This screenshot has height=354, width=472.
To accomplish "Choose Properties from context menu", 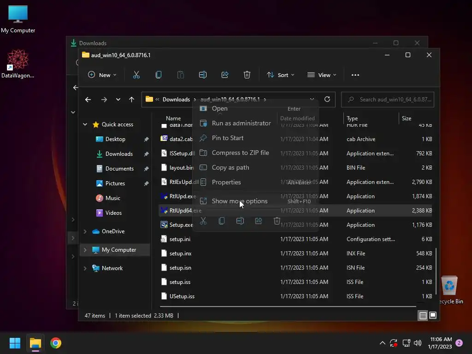I will (255, 182).
